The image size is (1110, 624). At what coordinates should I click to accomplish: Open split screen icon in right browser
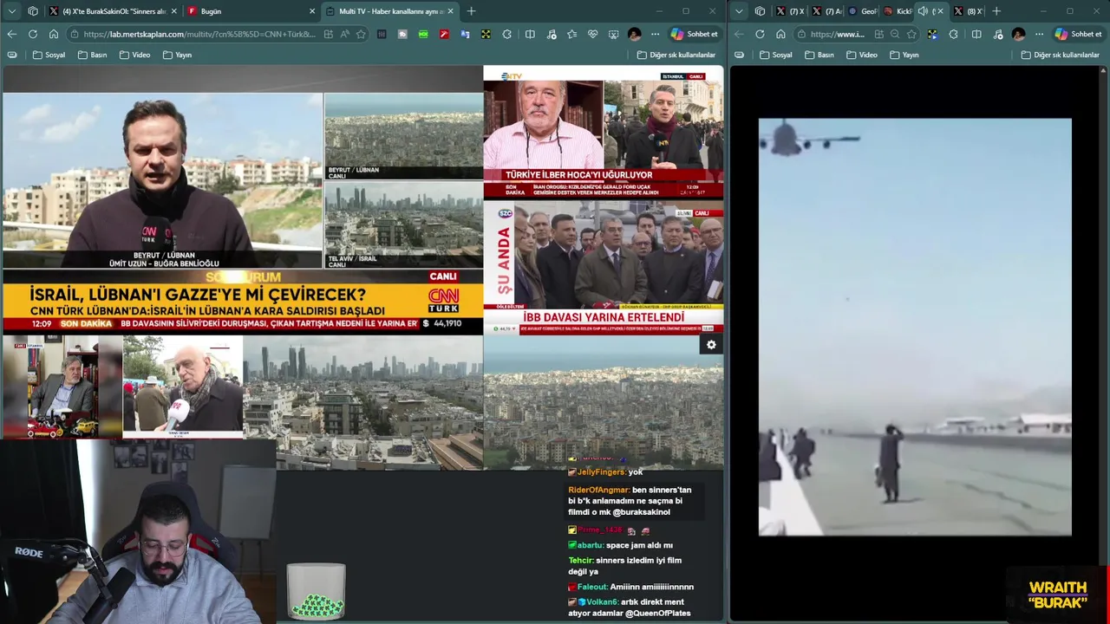976,34
